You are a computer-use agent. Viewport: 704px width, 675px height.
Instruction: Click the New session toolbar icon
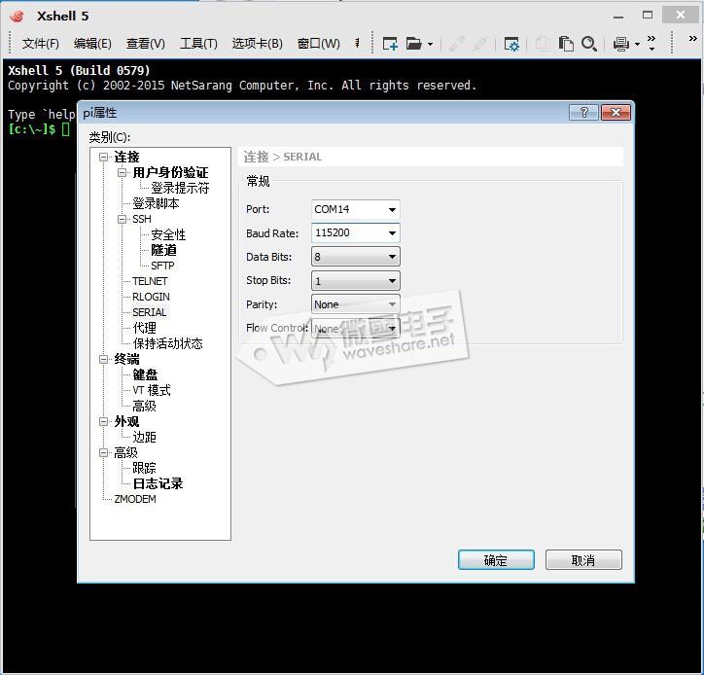[390, 44]
